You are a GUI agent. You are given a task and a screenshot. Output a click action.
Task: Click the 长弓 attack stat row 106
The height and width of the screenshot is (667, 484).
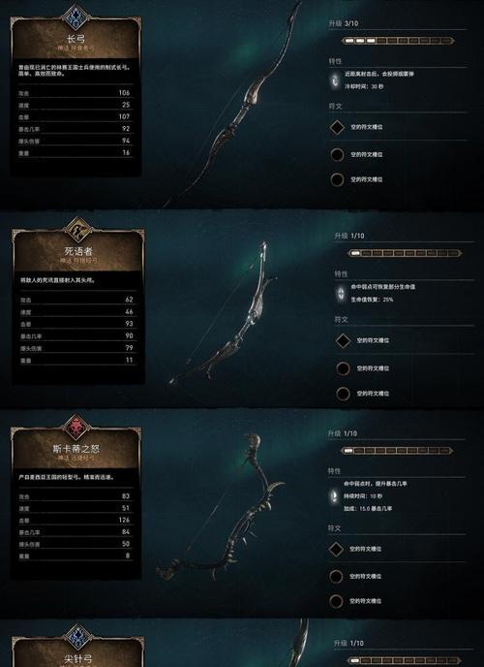click(x=76, y=93)
